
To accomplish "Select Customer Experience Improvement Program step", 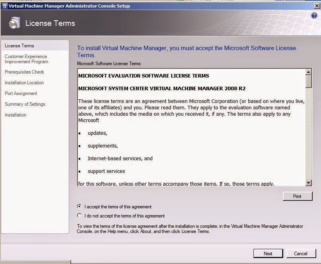I will (26, 59).
